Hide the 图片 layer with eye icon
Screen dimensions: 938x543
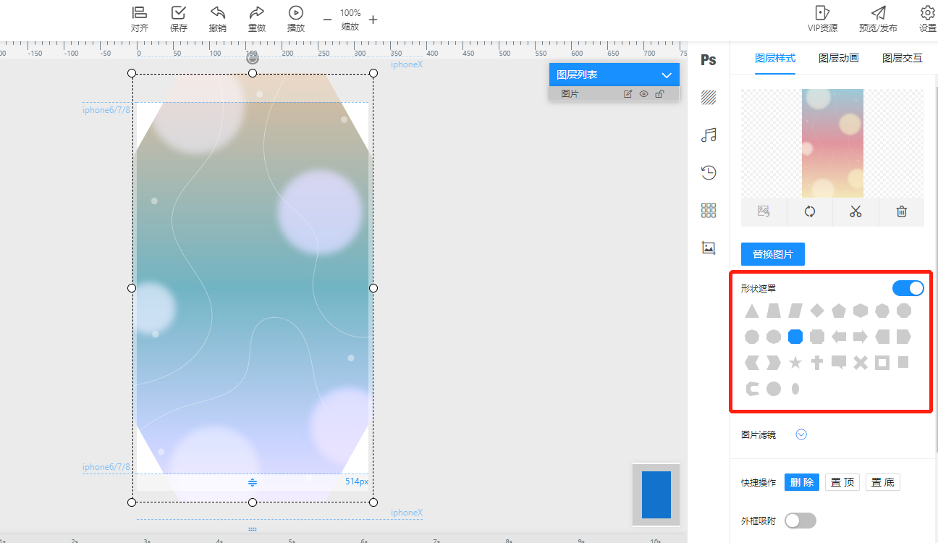643,94
